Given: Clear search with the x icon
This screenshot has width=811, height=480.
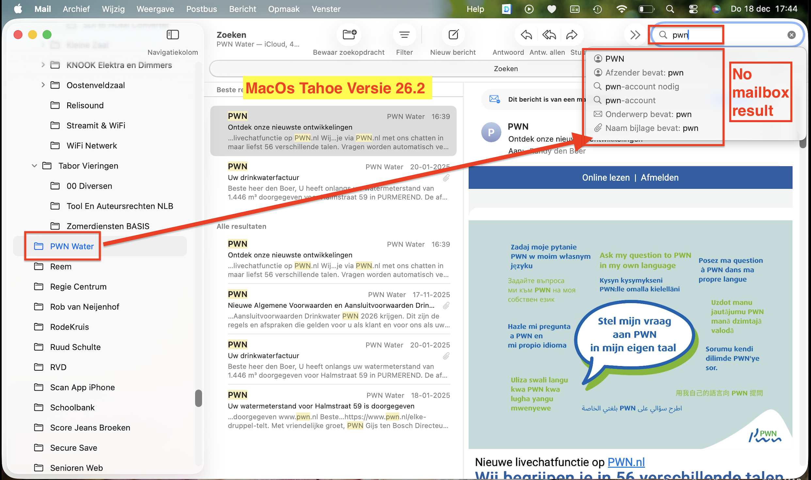Looking at the screenshot, I should (x=791, y=35).
